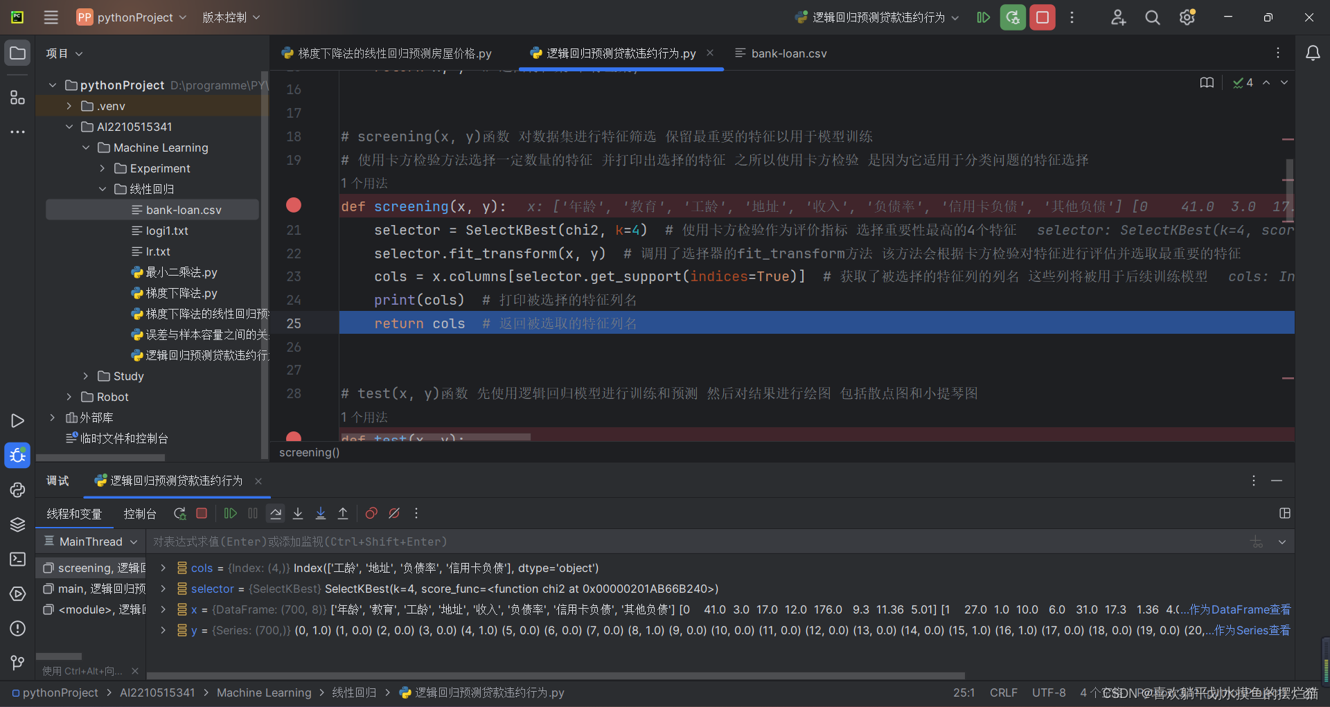Expand the selector variable
Screen dimensions: 1330x707
coord(163,589)
